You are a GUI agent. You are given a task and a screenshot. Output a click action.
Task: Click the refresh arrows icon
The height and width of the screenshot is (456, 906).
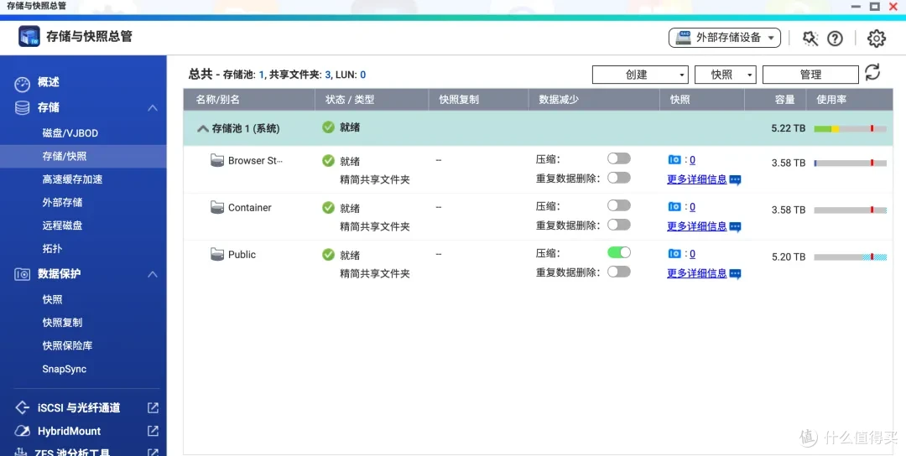pos(872,73)
